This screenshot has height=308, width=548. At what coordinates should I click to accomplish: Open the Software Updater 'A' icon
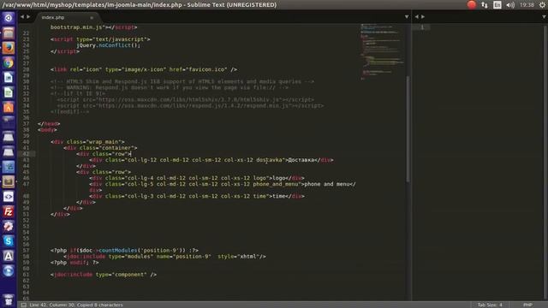click(9, 256)
